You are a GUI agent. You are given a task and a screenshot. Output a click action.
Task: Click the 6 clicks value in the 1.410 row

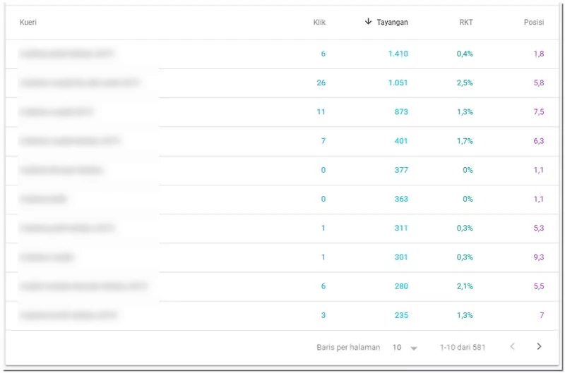pos(323,54)
